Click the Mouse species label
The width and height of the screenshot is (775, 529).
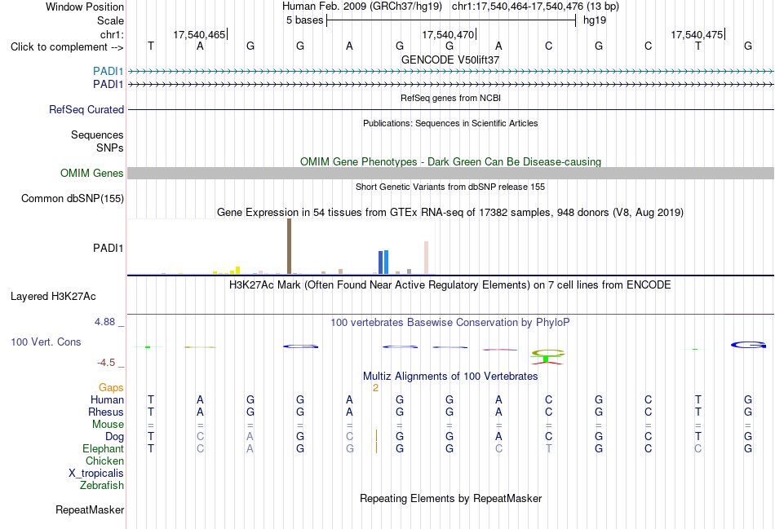108,425
